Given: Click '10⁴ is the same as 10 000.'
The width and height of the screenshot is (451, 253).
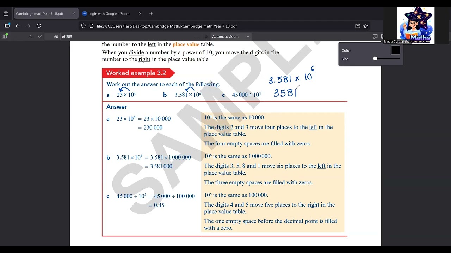Looking at the screenshot, I should tap(235, 118).
